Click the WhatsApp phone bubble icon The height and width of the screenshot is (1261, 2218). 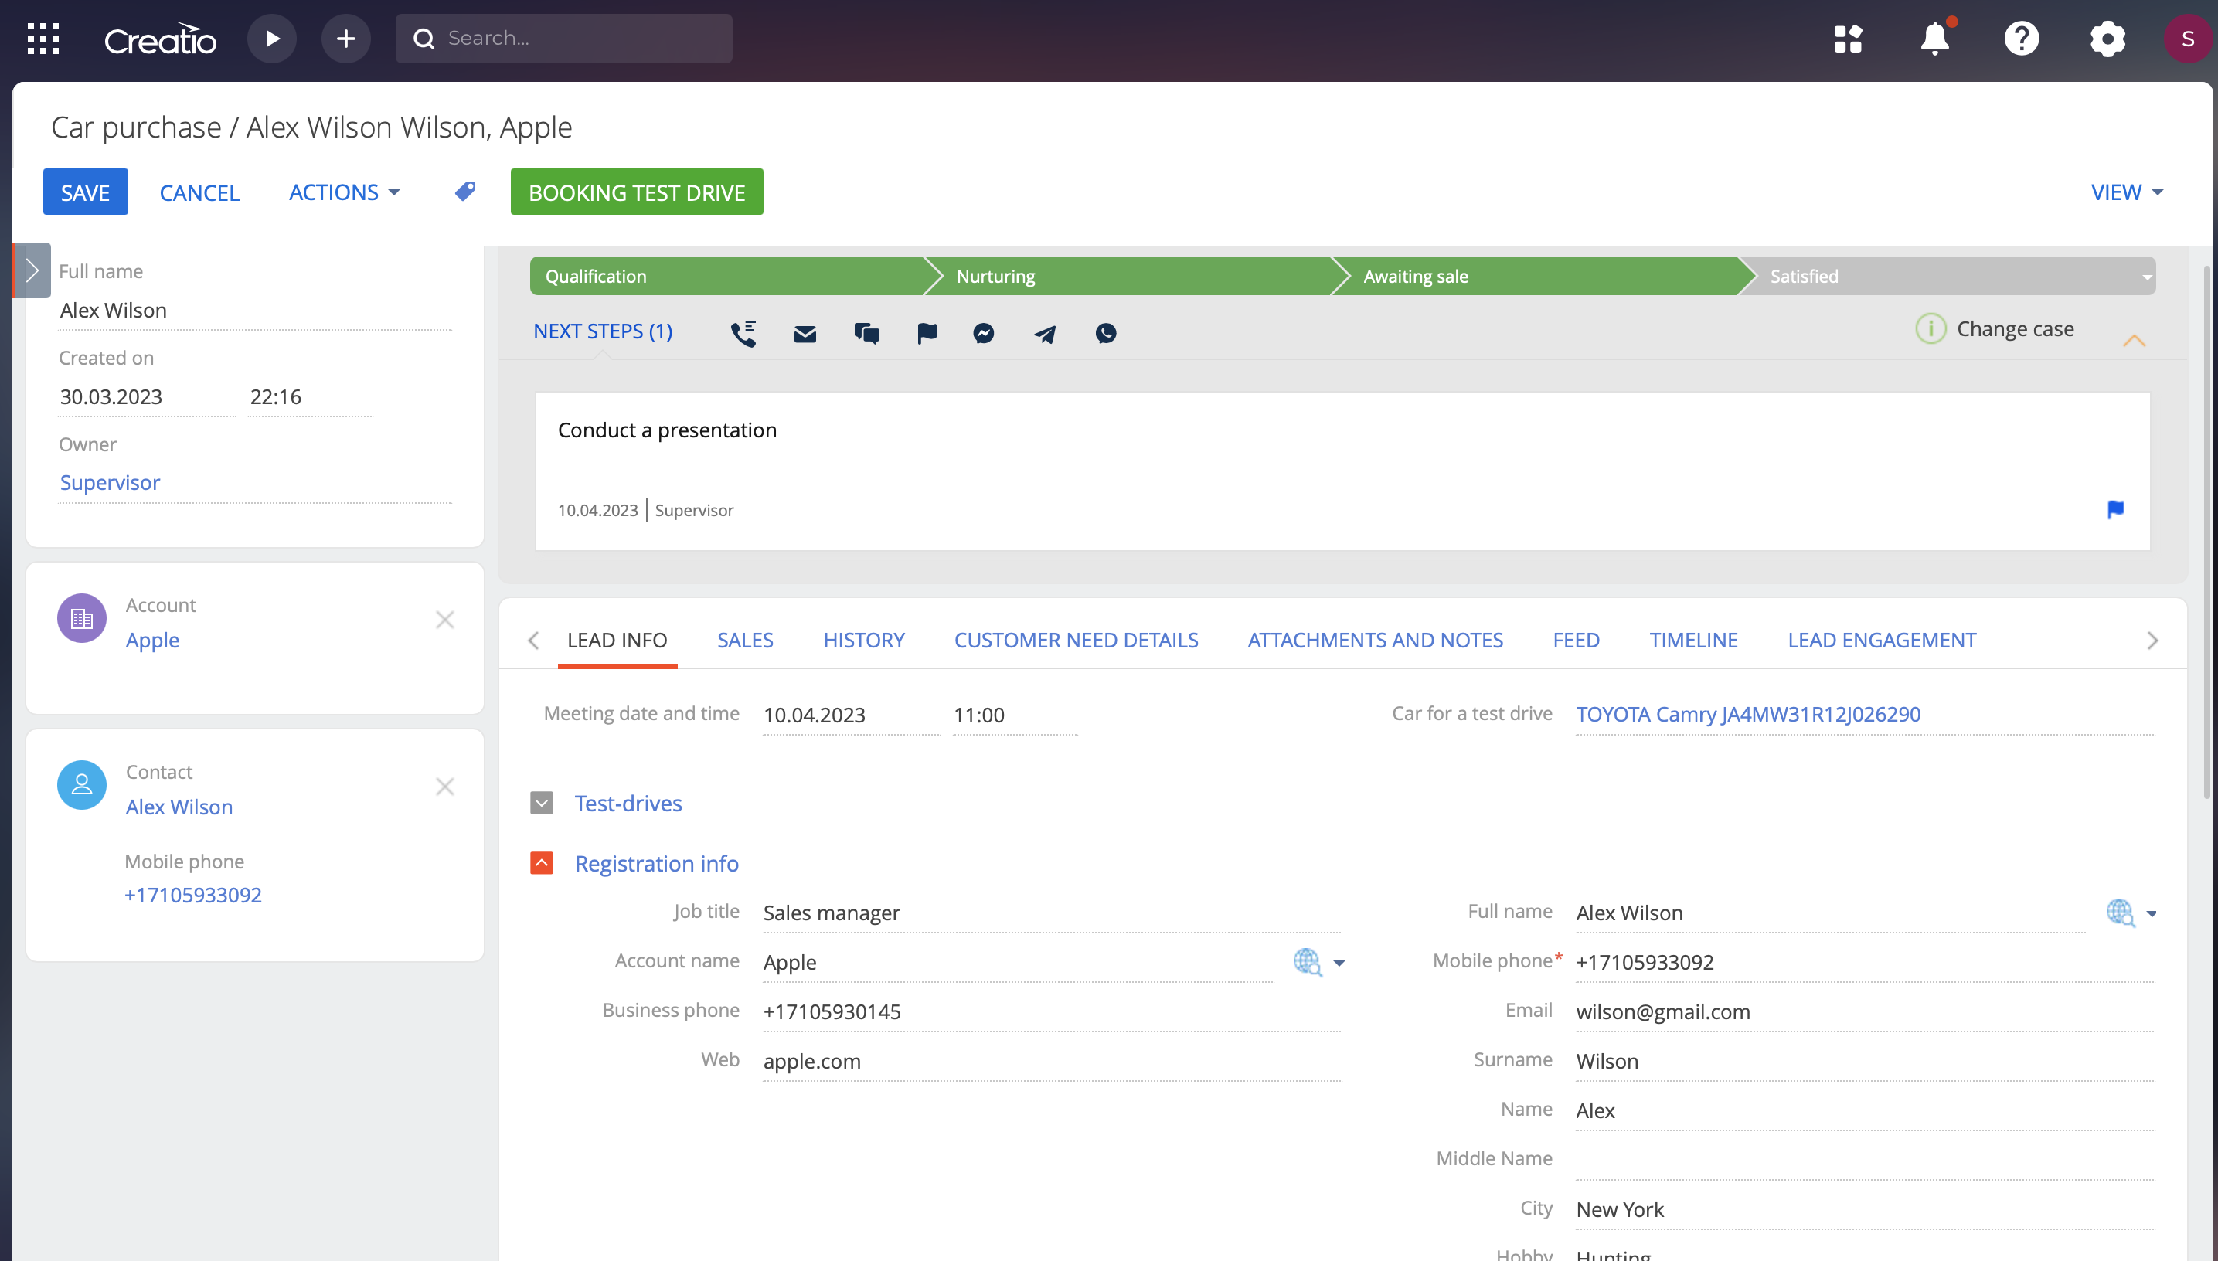tap(1105, 334)
